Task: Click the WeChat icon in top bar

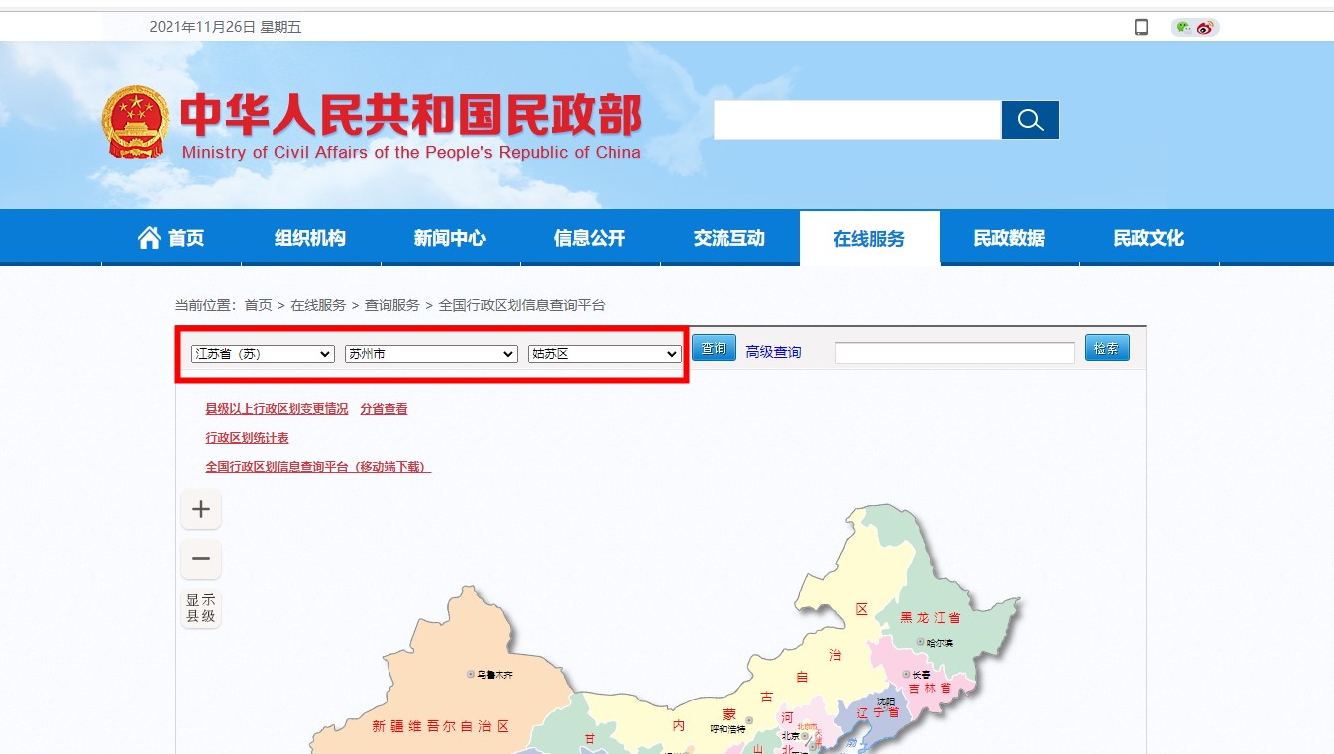Action: click(1183, 27)
